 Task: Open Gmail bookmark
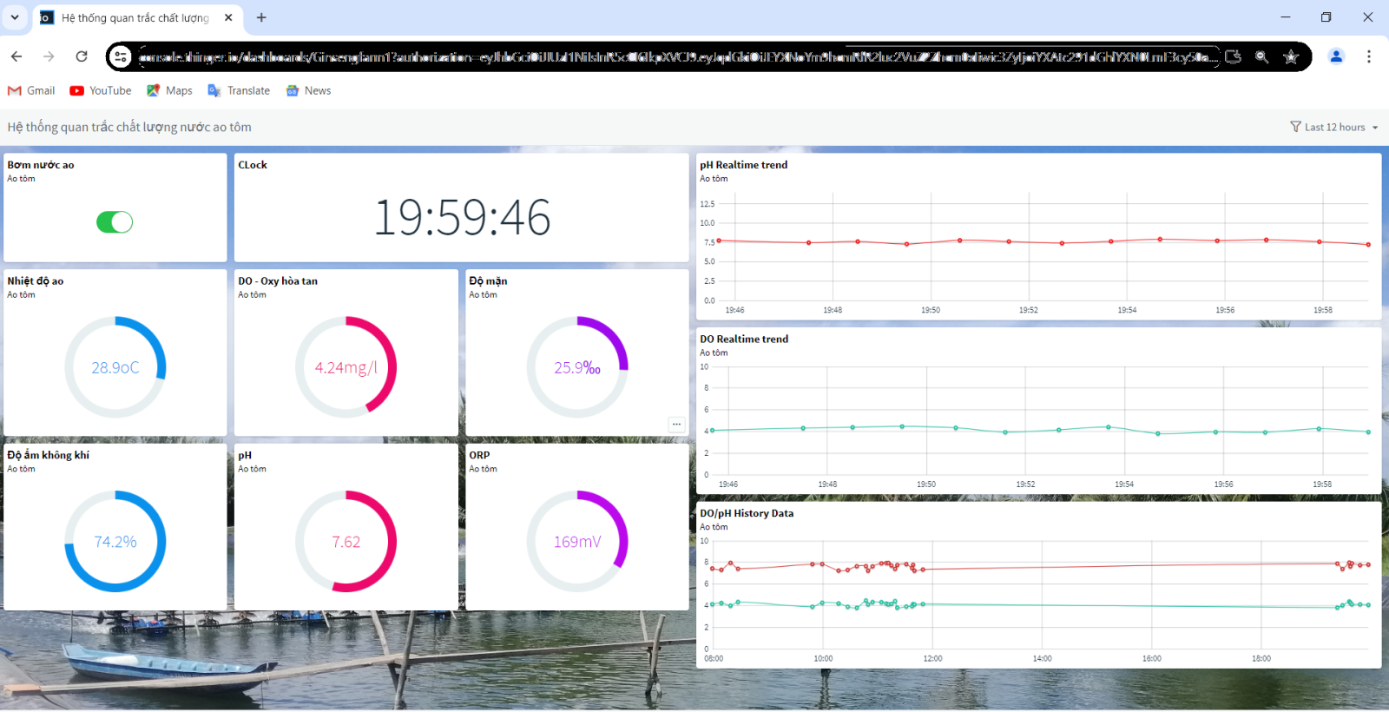(x=31, y=90)
